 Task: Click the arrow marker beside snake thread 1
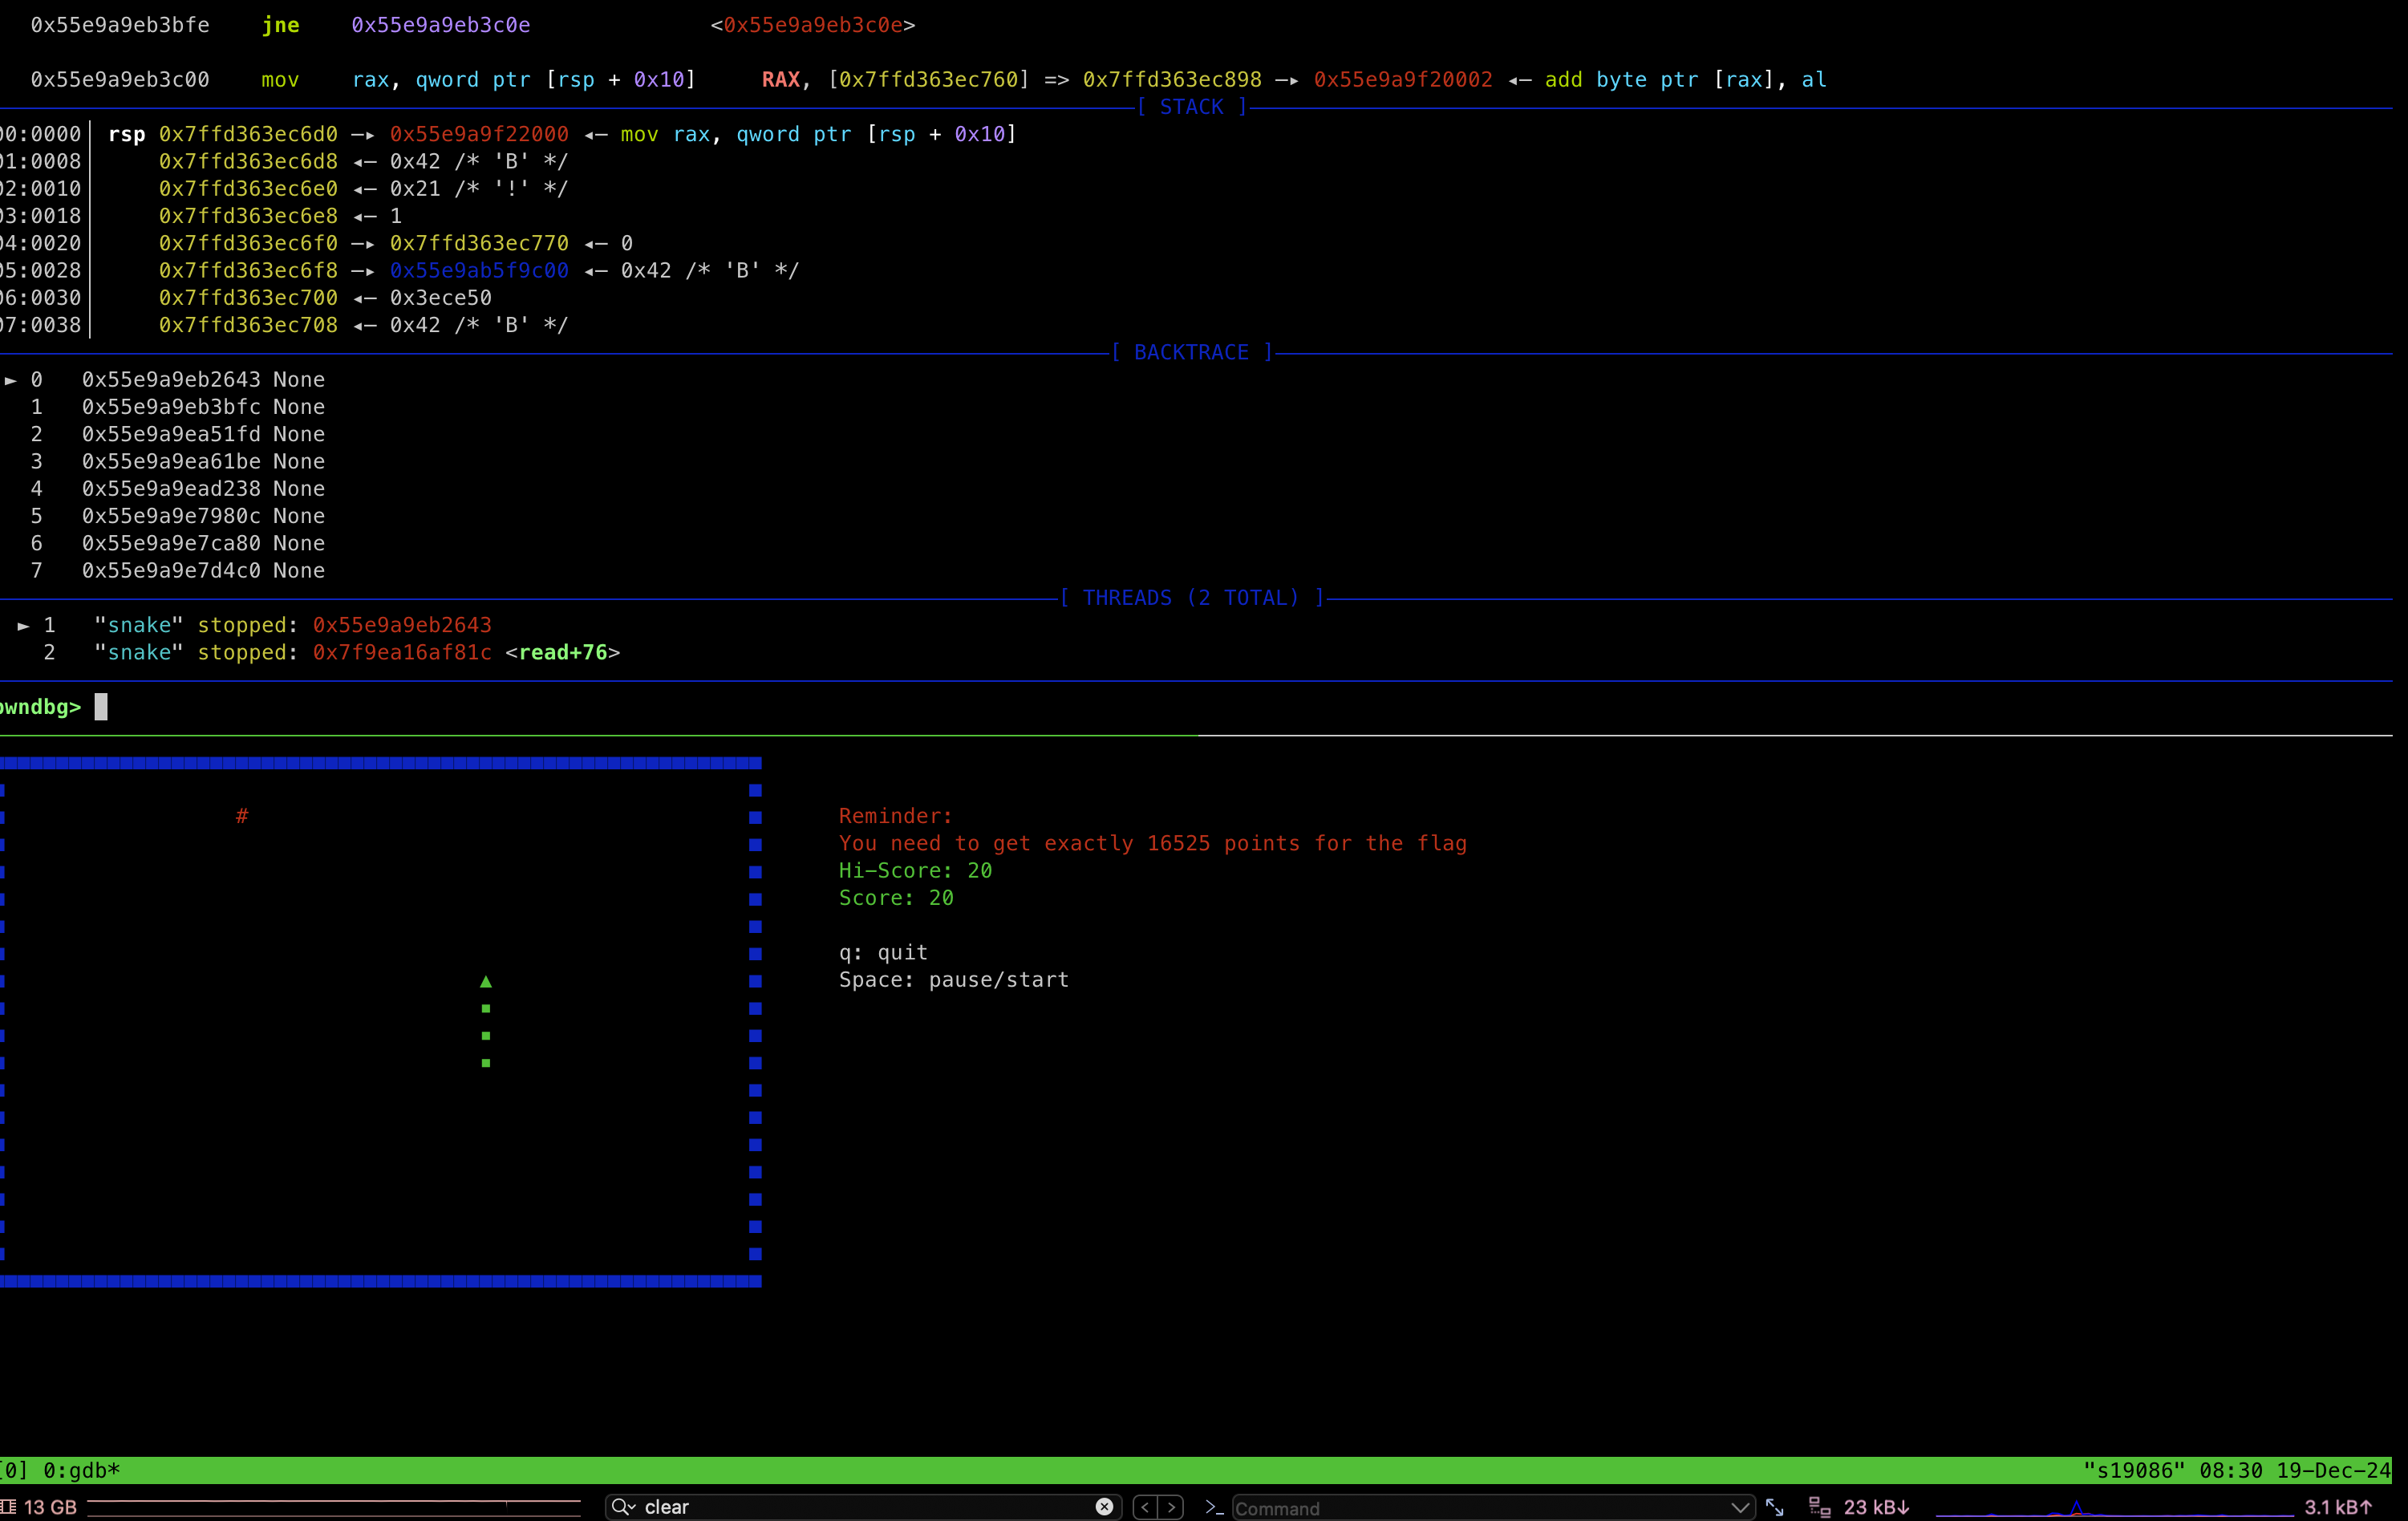click(x=23, y=625)
